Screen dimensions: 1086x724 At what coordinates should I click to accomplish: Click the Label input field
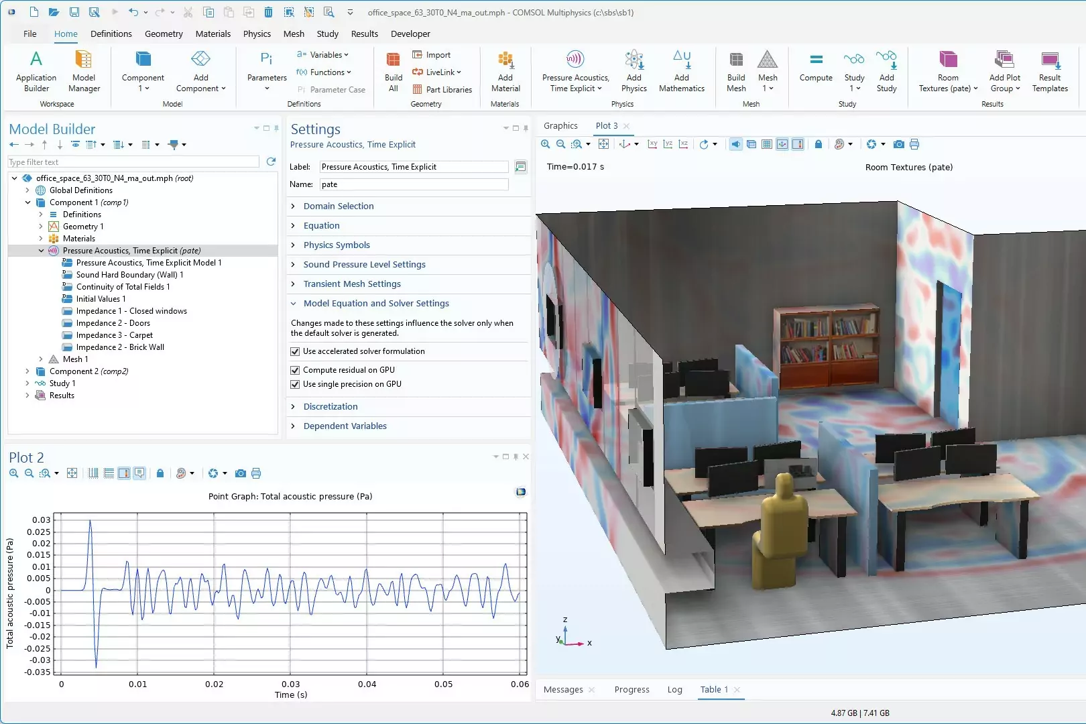[x=414, y=167]
